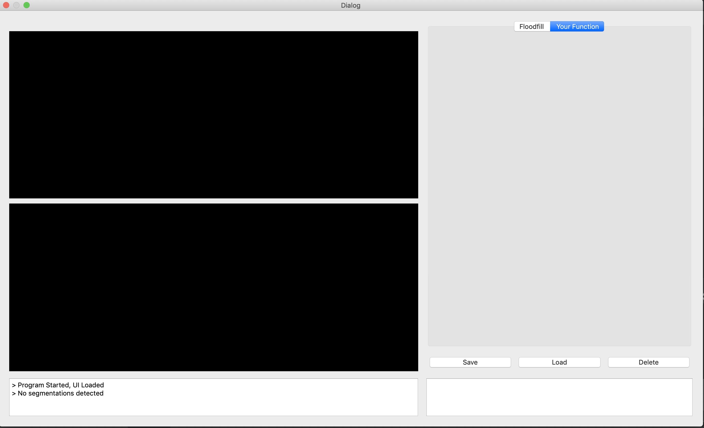This screenshot has height=428, width=704.
Task: Switch to the Floodfill tab
Action: coord(531,27)
